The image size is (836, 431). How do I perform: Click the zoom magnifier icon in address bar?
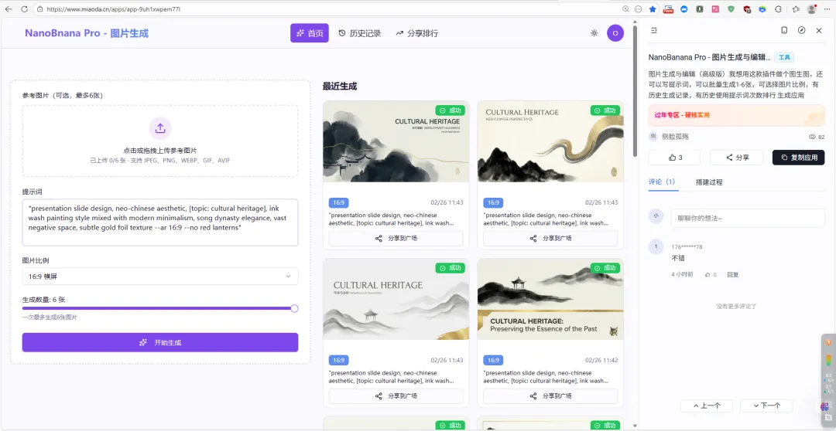click(x=626, y=9)
